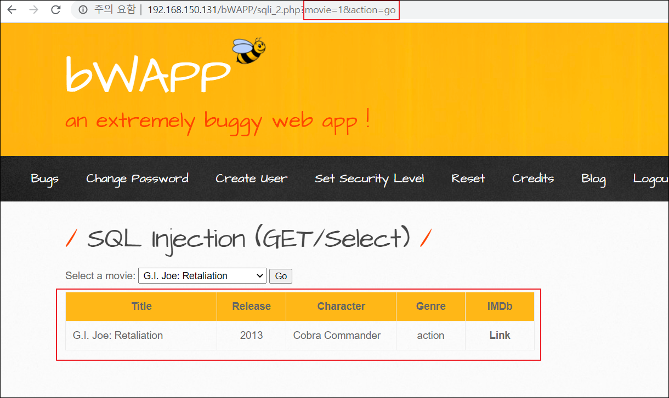Reload the page with the refresh icon

[x=55, y=10]
